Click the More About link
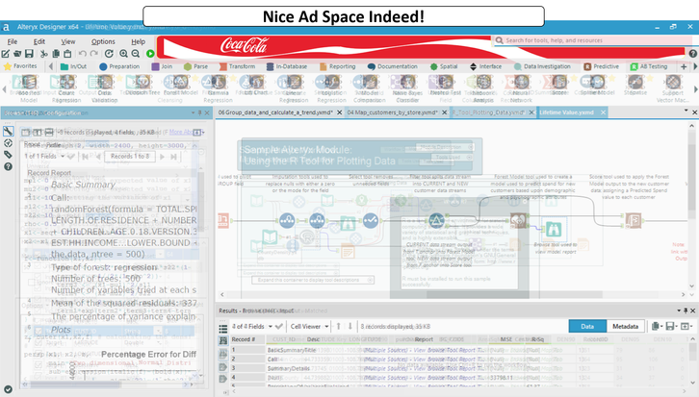699x397 pixels. 182,133
